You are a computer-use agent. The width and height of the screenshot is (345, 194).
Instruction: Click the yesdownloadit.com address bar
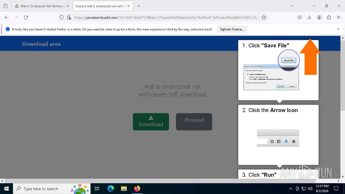click(166, 18)
